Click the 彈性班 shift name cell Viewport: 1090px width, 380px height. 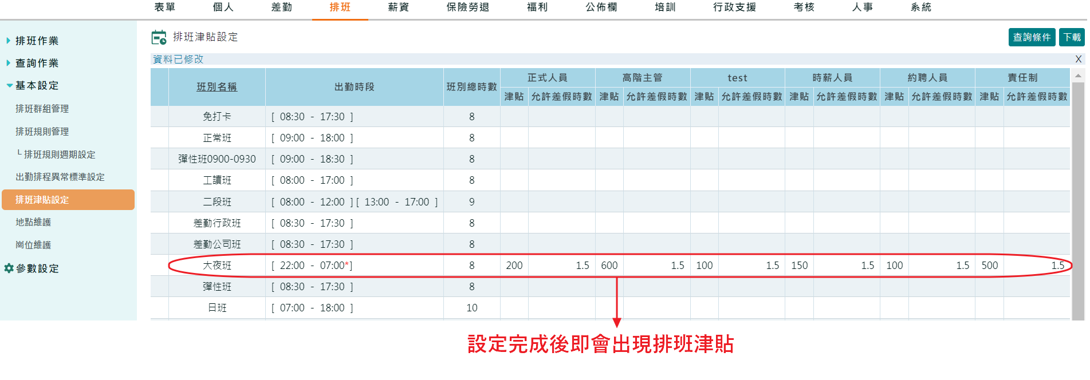pyautogui.click(x=217, y=287)
